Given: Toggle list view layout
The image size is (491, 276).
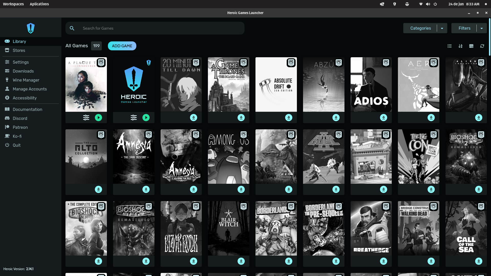Looking at the screenshot, I should (x=450, y=46).
